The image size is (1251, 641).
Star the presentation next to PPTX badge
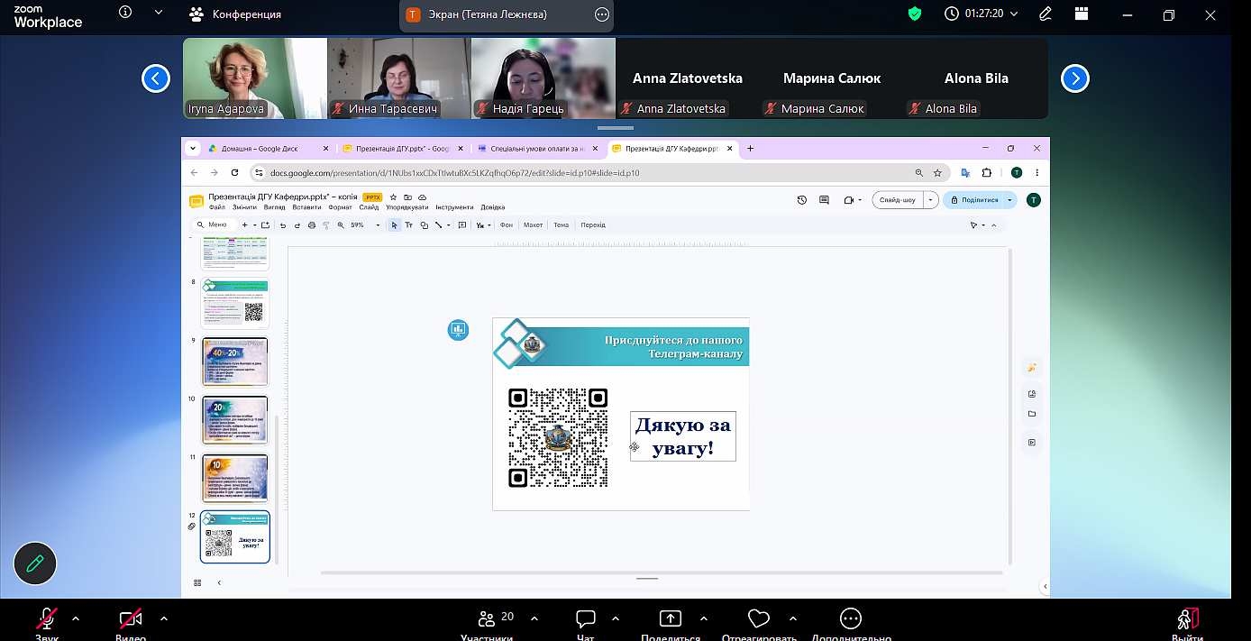click(x=393, y=197)
